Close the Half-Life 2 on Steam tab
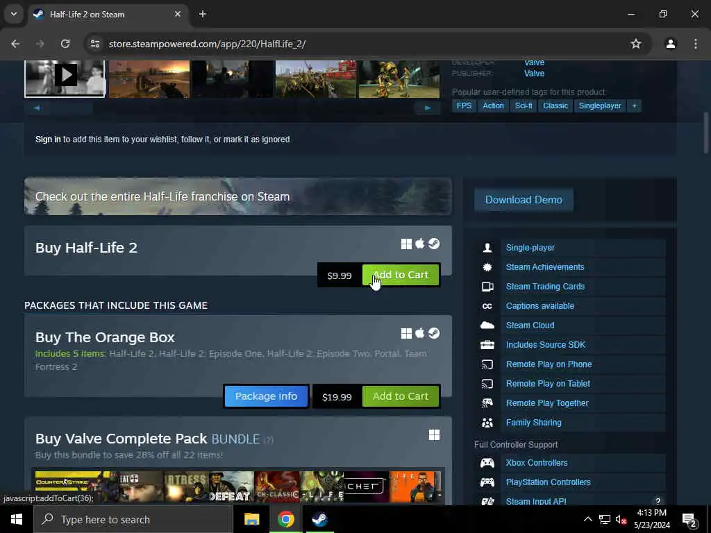The image size is (711, 533). pyautogui.click(x=178, y=14)
